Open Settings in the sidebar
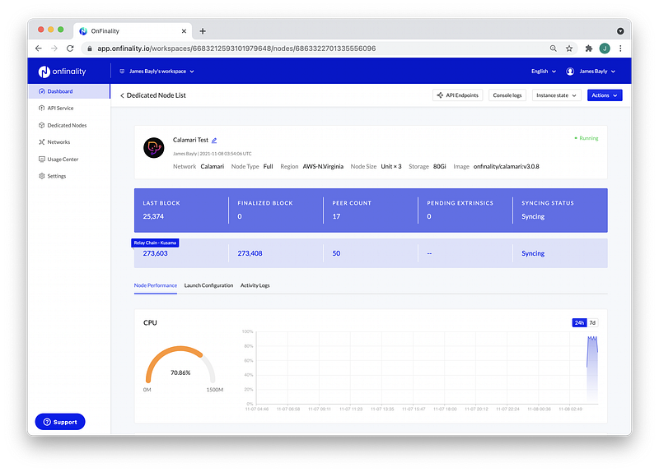The width and height of the screenshot is (659, 472). 53,176
